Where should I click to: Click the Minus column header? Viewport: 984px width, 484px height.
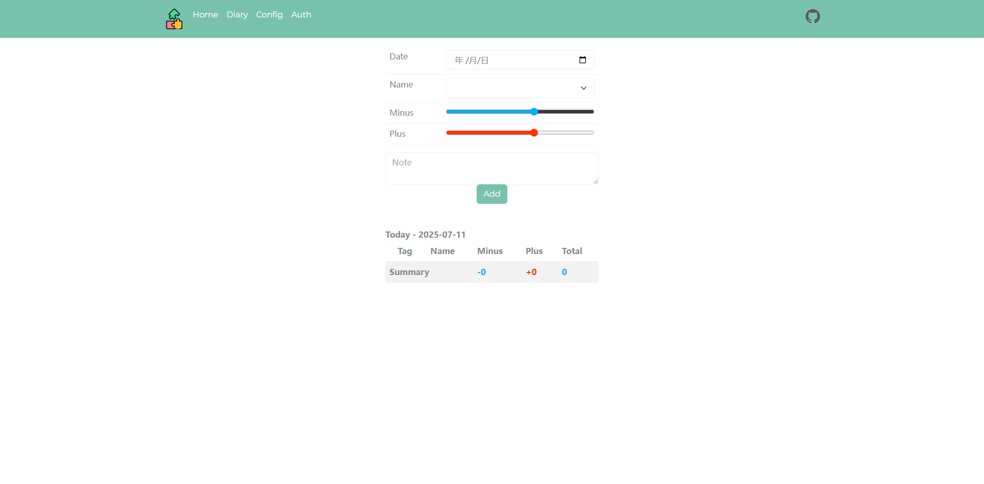tap(490, 251)
